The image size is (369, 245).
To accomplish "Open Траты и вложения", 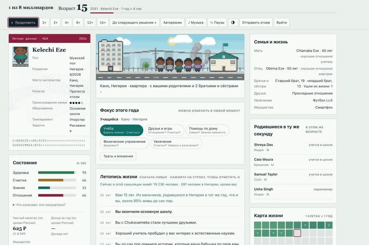I will (118, 156).
